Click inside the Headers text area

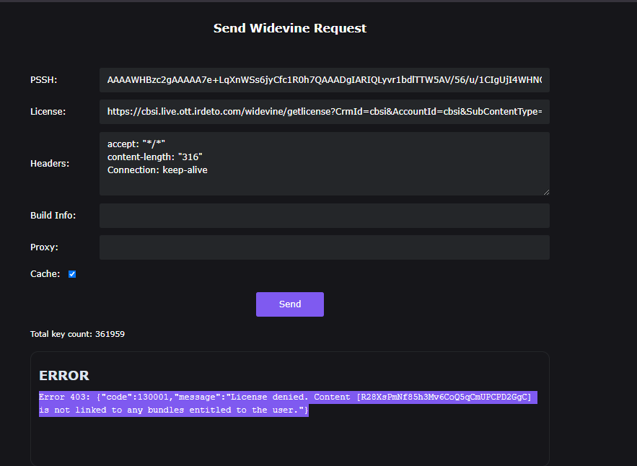click(x=324, y=180)
